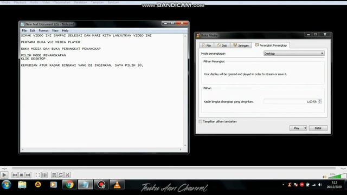Open the Notepad Edit menu

tap(33, 30)
